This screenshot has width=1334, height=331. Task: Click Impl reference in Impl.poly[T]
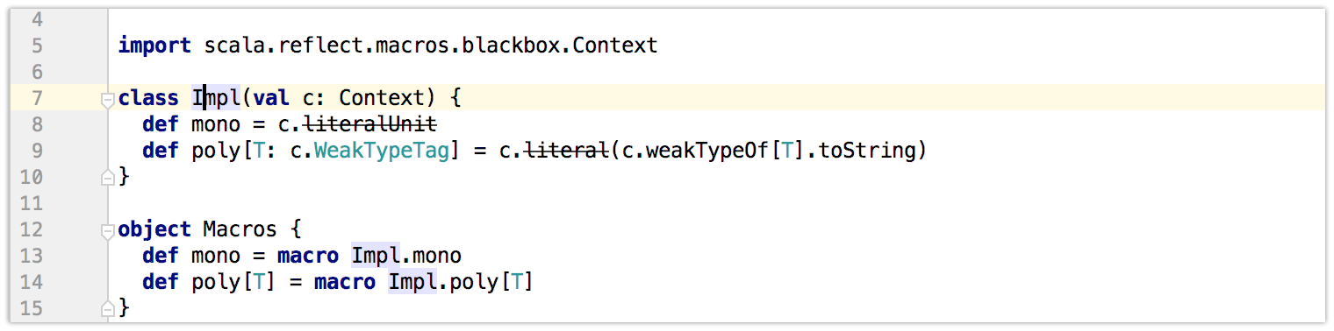[412, 282]
